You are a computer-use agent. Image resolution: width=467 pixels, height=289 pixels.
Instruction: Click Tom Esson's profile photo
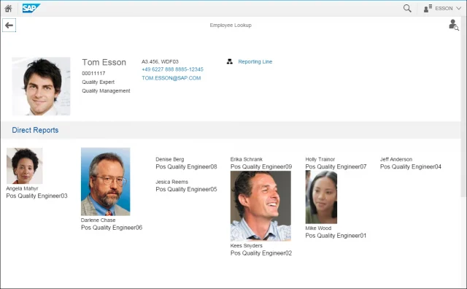[x=41, y=86]
